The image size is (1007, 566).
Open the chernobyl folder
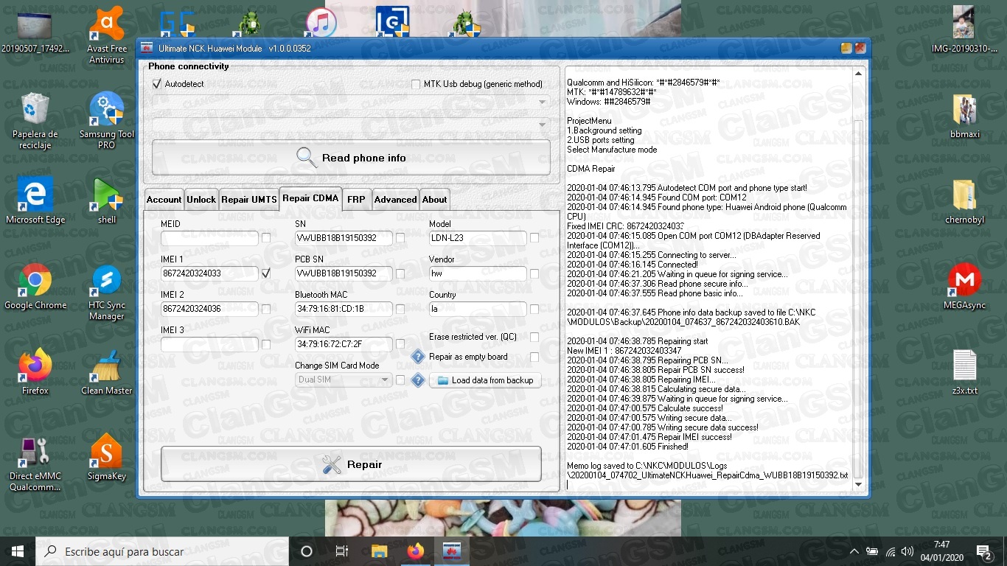964,200
